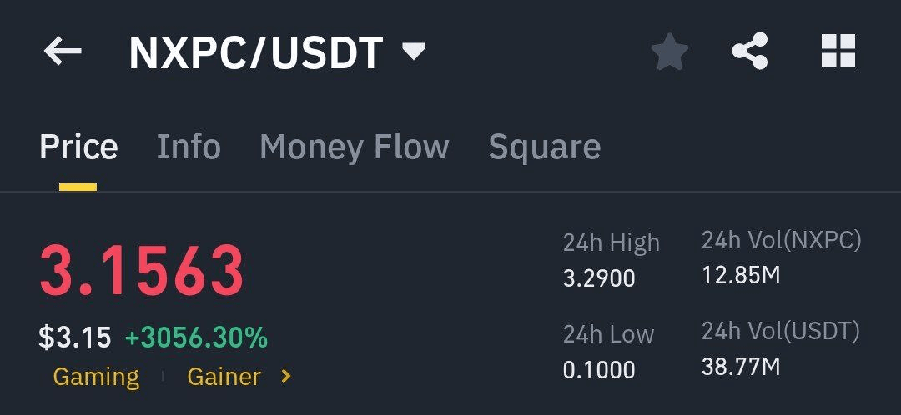Screen dimensions: 901x415
Task: Select the 24h Low value 0.1000
Action: coord(599,370)
